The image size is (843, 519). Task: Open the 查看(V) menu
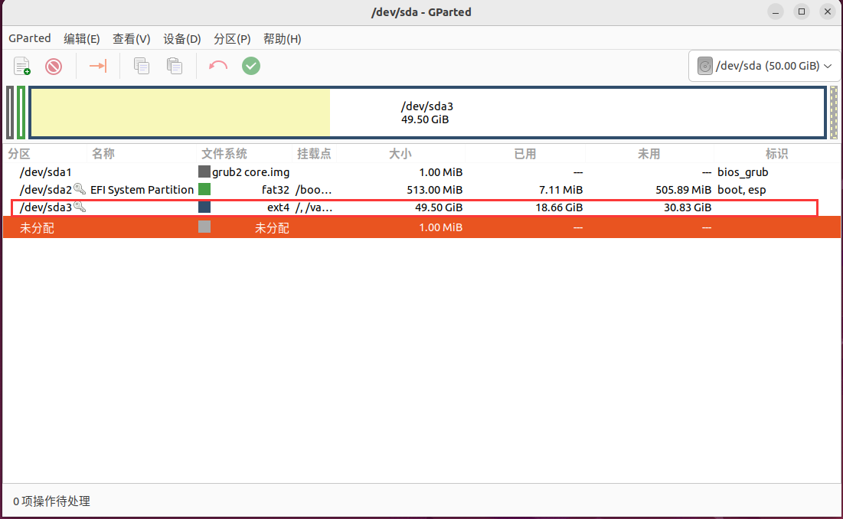click(x=131, y=39)
